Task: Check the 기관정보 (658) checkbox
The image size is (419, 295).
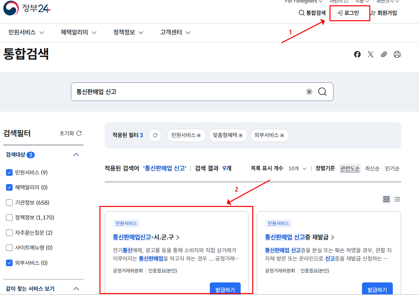Action: (x=10, y=202)
